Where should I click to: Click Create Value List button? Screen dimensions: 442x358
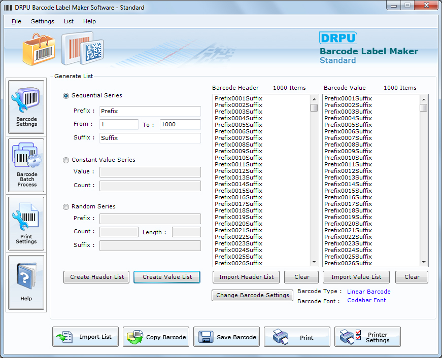[x=167, y=277]
